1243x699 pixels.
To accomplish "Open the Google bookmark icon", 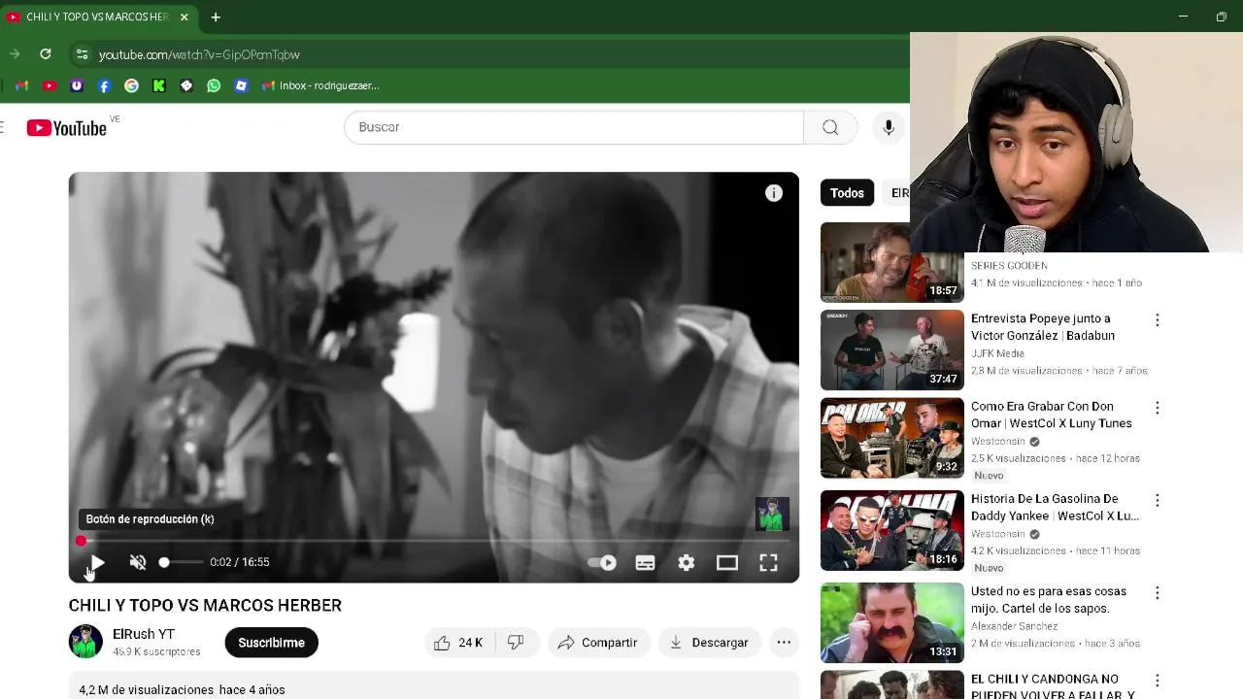I will [x=131, y=85].
